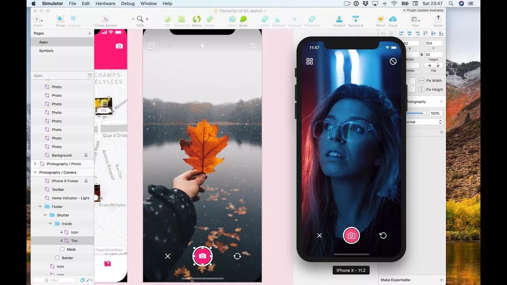Tap the X close icon in simulator
Image resolution: width=507 pixels, height=285 pixels.
(320, 236)
